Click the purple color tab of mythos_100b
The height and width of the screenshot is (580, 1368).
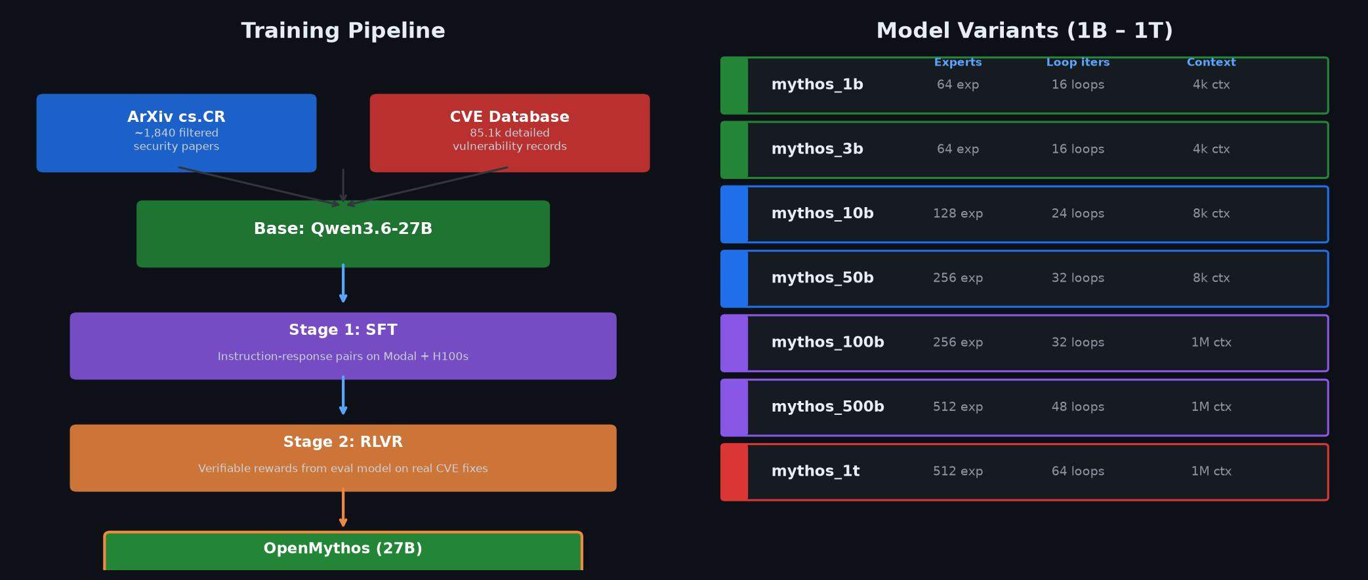(734, 343)
